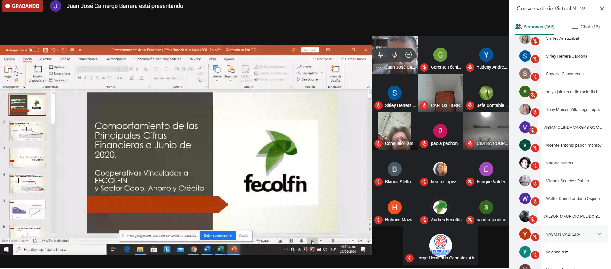Remove Juan José from call icon

(409, 55)
